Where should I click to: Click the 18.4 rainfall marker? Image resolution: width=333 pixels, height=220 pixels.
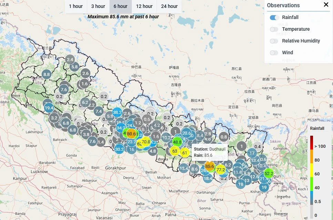[x=208, y=178]
